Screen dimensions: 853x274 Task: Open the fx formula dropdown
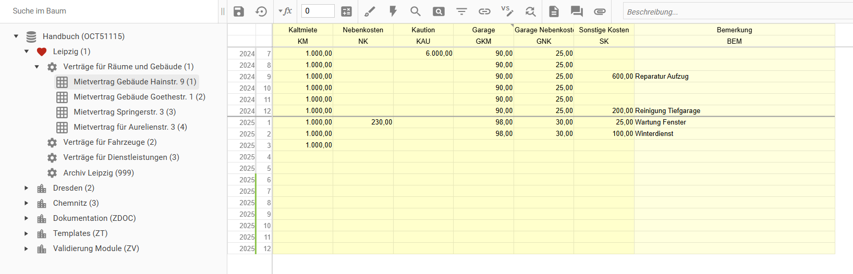pyautogui.click(x=285, y=11)
